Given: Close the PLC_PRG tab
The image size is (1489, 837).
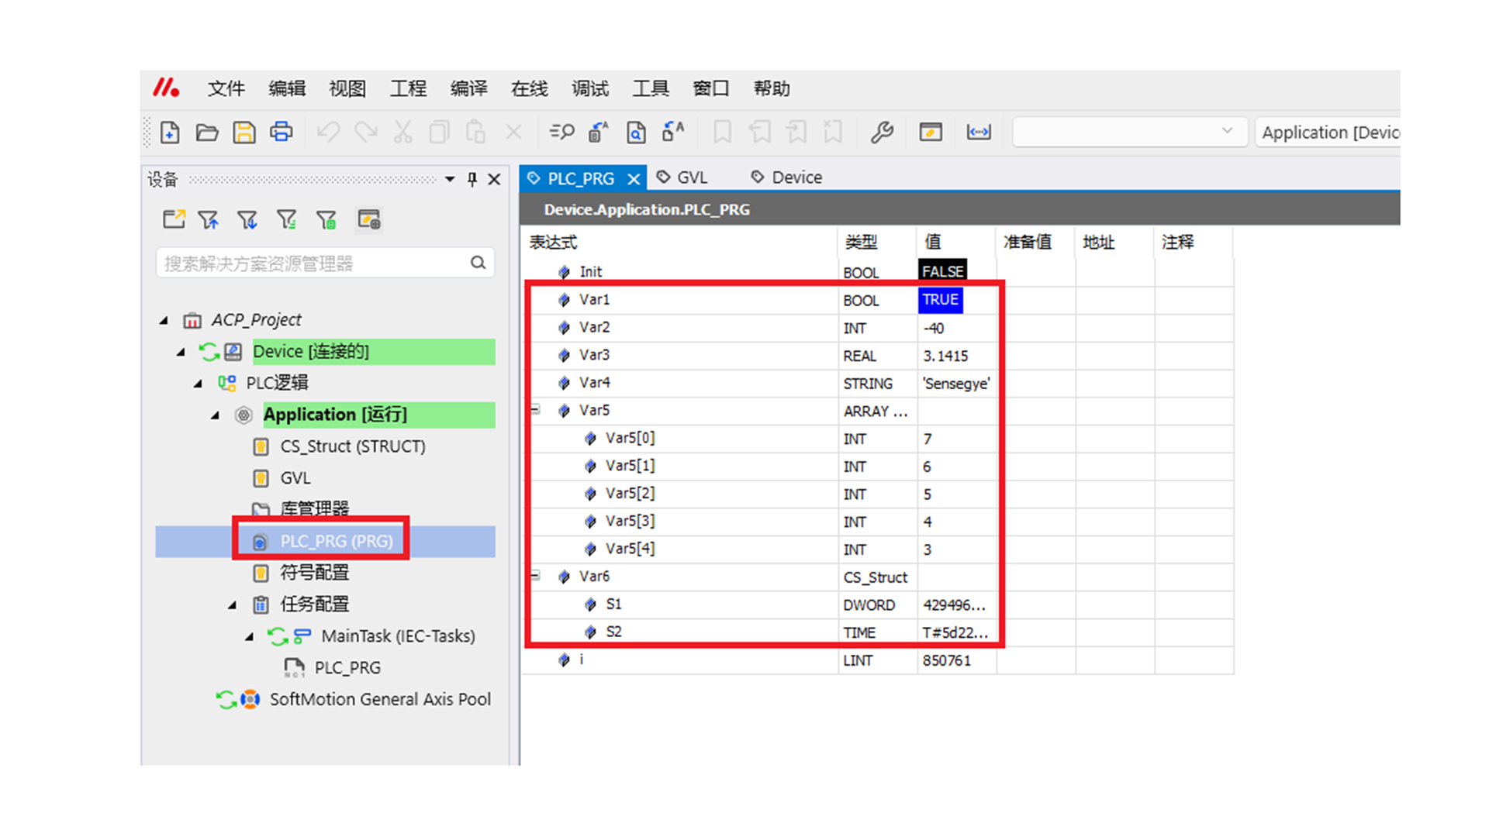Looking at the screenshot, I should click(x=634, y=179).
